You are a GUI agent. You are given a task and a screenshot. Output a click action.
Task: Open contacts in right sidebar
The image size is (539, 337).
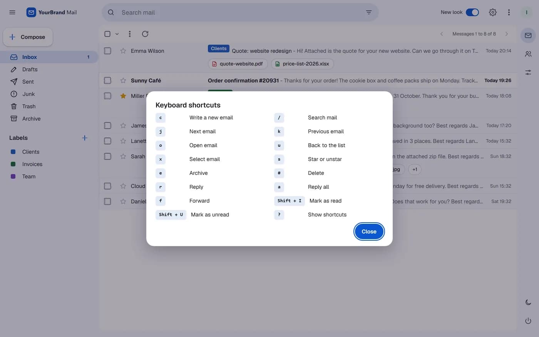528,54
